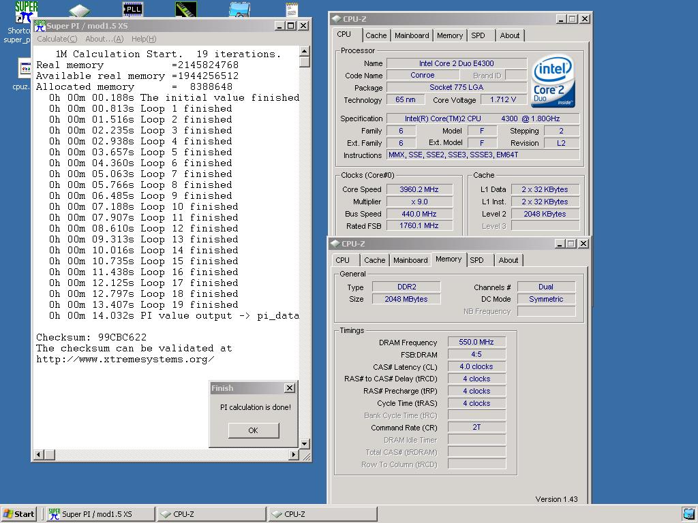
Task: Click Checksum: 99CBC622 line in Super PI
Action: 91,338
